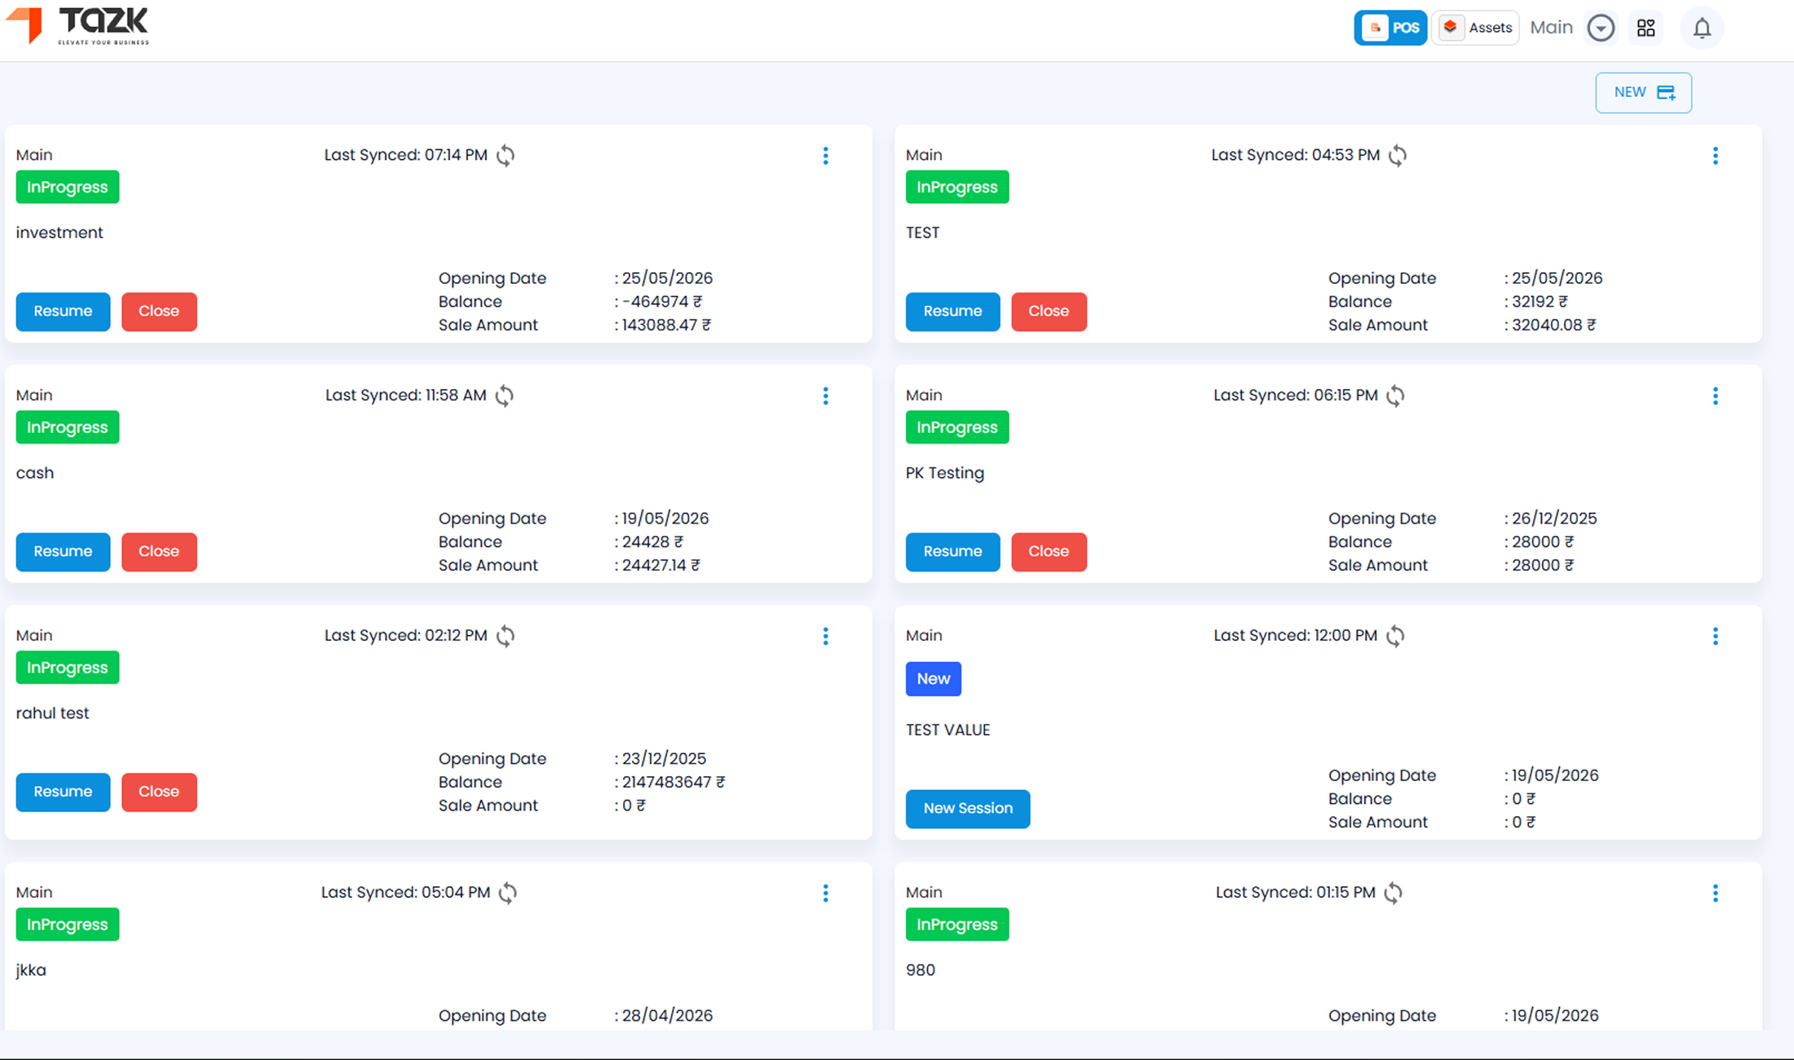Create a NEW register
The height and width of the screenshot is (1060, 1794).
click(1643, 92)
